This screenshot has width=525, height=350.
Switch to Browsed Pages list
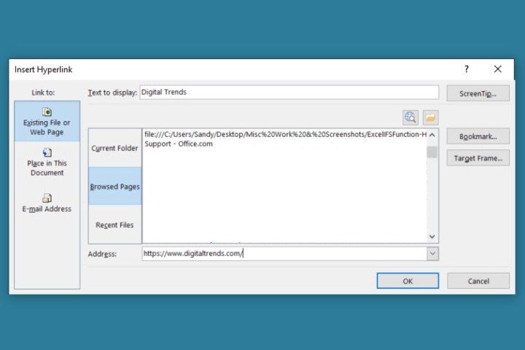pos(114,186)
